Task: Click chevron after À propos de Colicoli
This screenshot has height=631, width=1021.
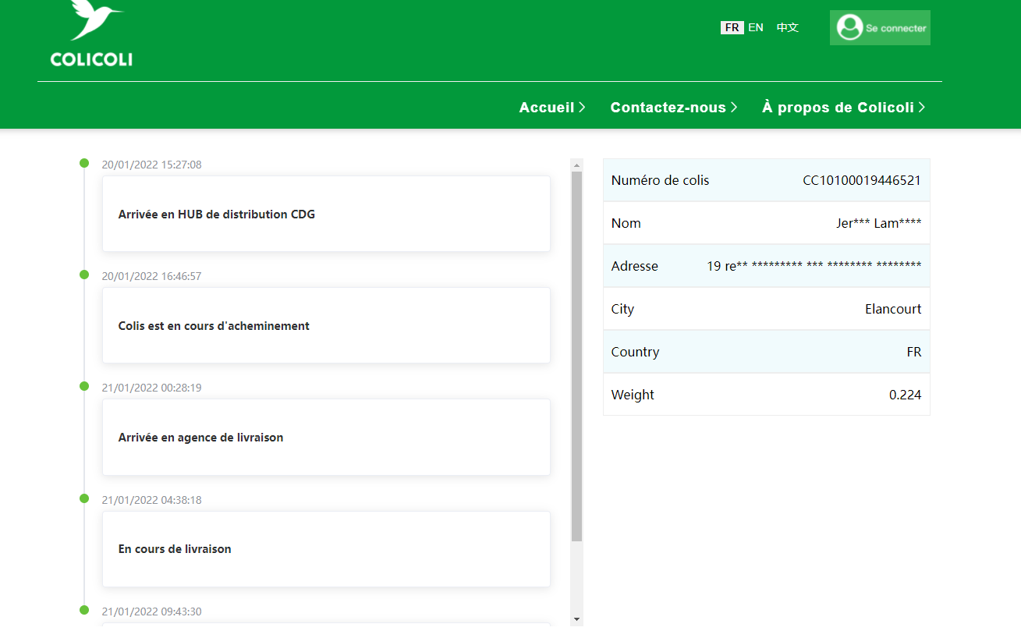Action: [x=921, y=108]
